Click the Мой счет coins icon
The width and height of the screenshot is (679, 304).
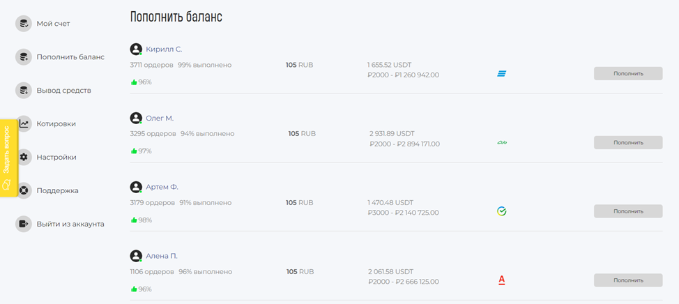tap(24, 24)
